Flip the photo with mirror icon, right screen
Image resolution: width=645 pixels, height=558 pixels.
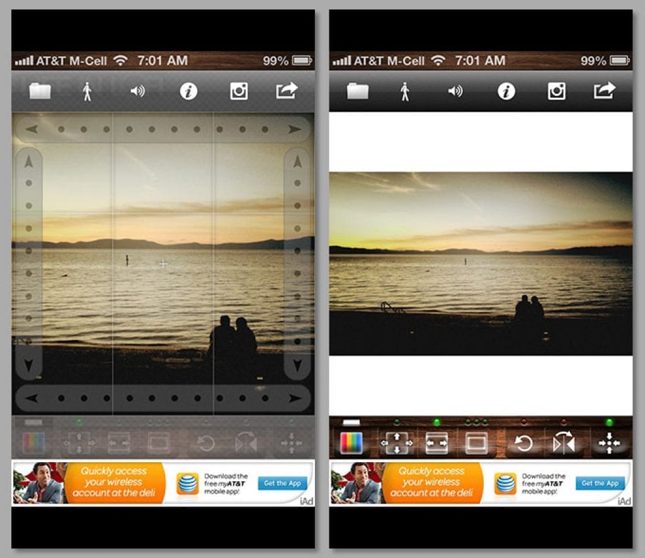564,442
